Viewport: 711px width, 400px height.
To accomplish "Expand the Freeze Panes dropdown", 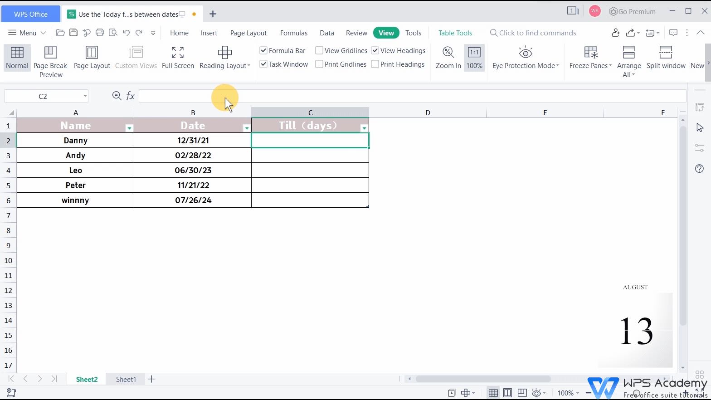I will pos(610,66).
